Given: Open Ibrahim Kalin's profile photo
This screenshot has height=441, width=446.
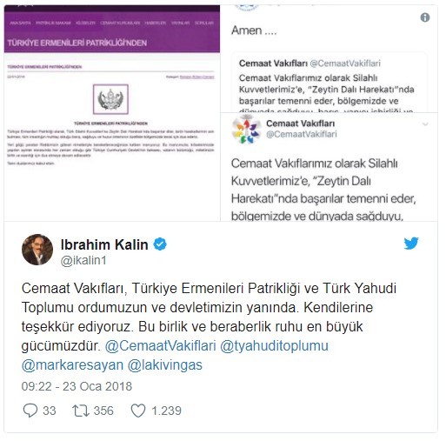Looking at the screenshot, I should [x=37, y=250].
